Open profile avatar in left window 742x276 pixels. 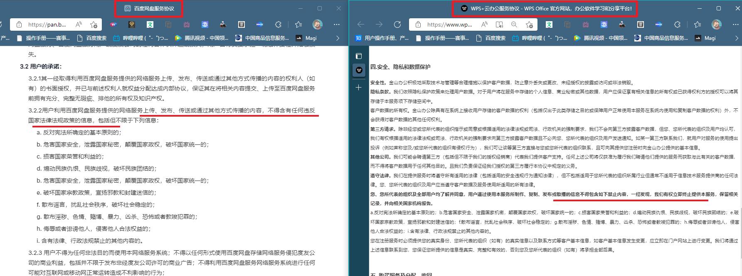coord(318,24)
